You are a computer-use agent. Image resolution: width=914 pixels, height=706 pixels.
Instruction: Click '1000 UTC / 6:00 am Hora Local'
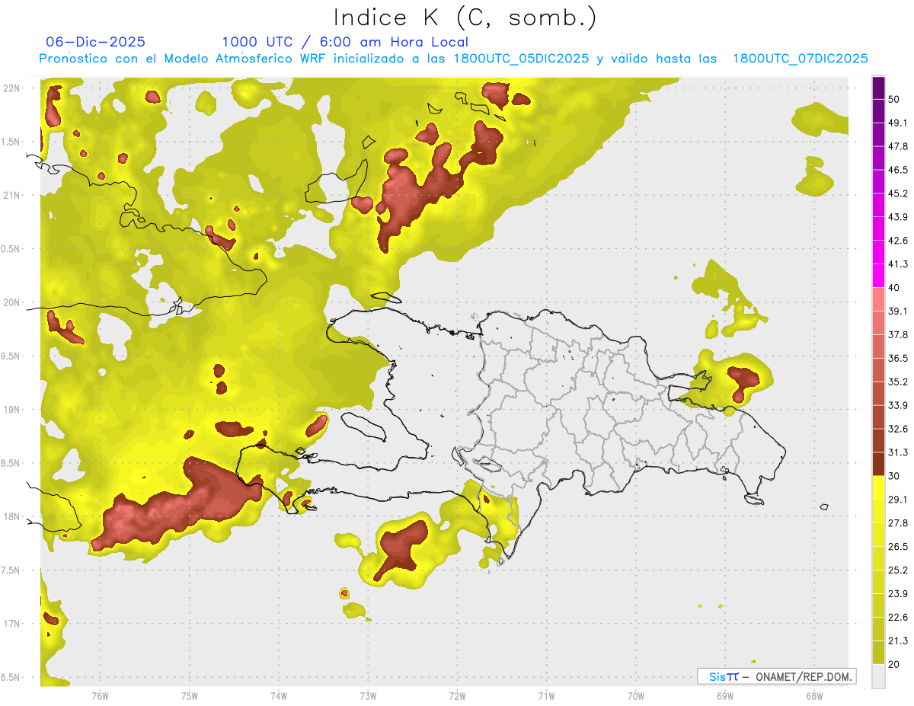tap(345, 42)
